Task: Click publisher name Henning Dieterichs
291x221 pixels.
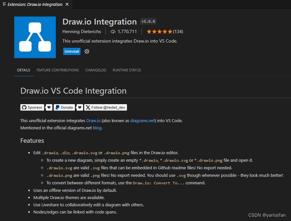Action: coord(82,31)
